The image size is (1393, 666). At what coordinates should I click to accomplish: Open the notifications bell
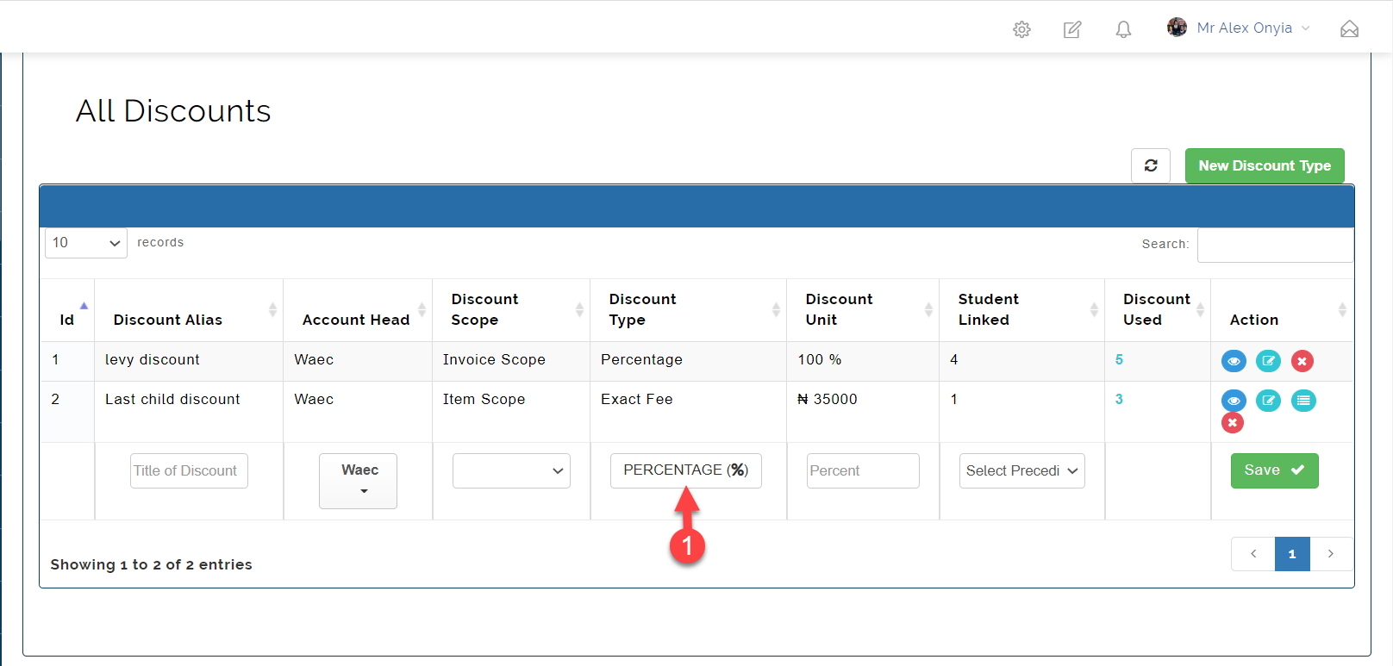[x=1123, y=29]
